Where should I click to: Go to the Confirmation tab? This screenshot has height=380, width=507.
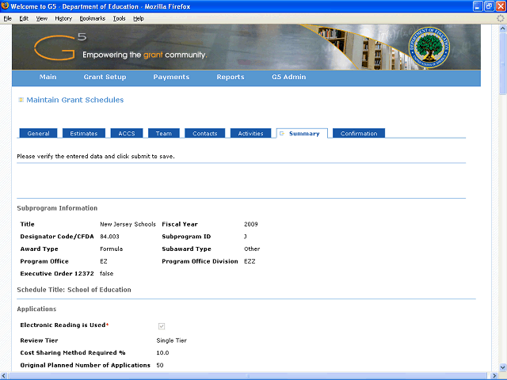pos(358,134)
